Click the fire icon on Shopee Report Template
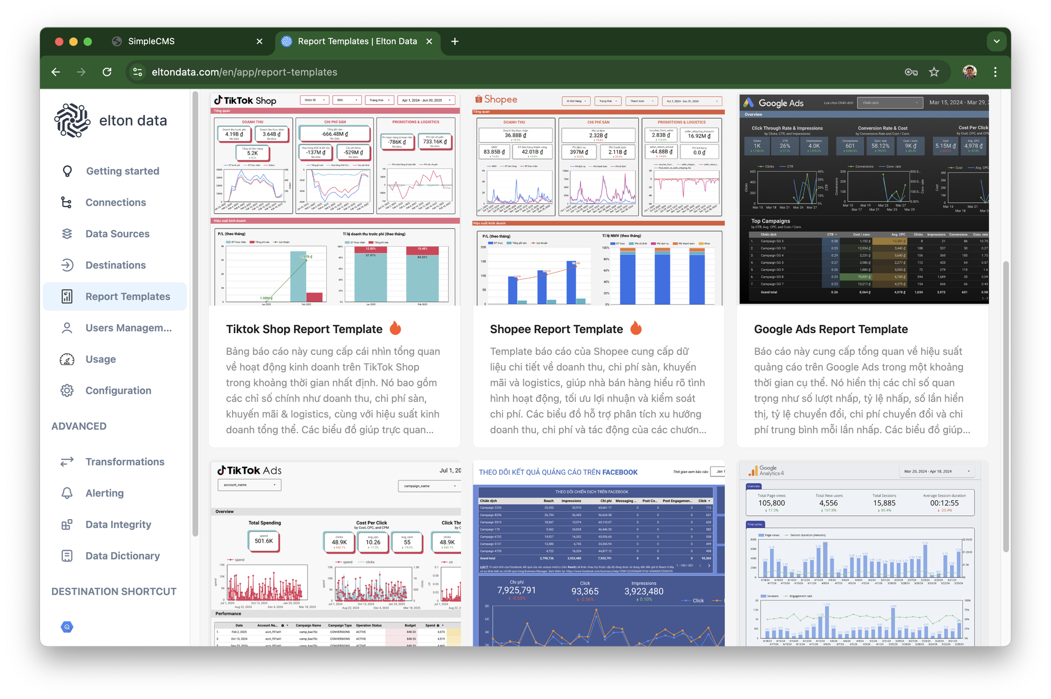Image resolution: width=1051 pixels, height=699 pixels. [x=636, y=328]
